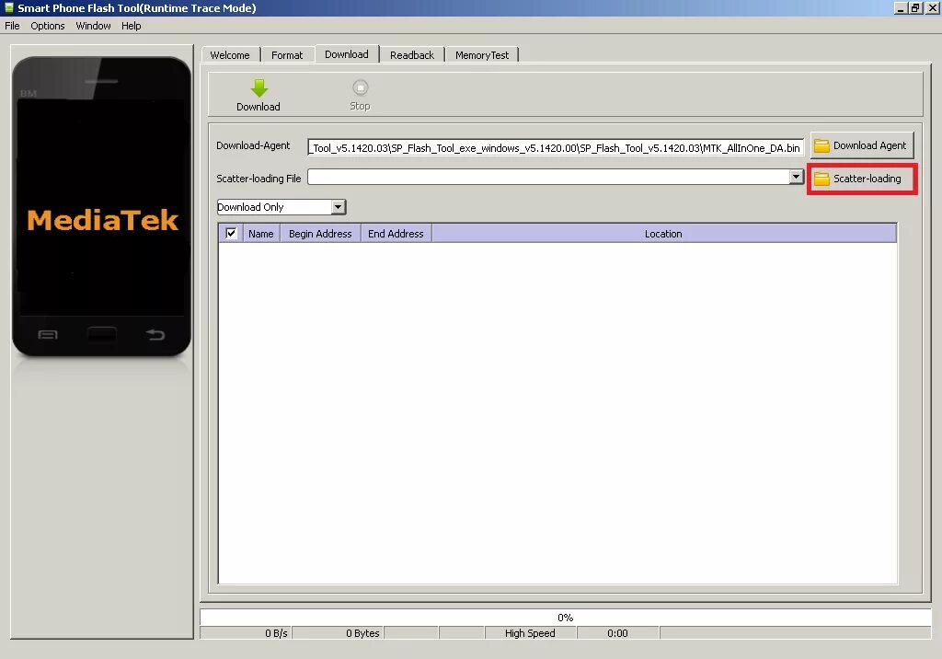This screenshot has height=659, width=942.
Task: Click the 0 Bytes status entry
Action: tap(339, 633)
